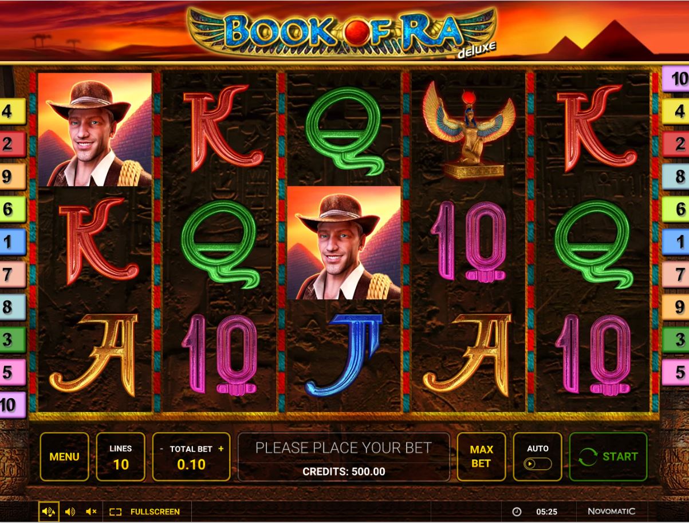Open the MENU button
The height and width of the screenshot is (523, 689).
[64, 457]
